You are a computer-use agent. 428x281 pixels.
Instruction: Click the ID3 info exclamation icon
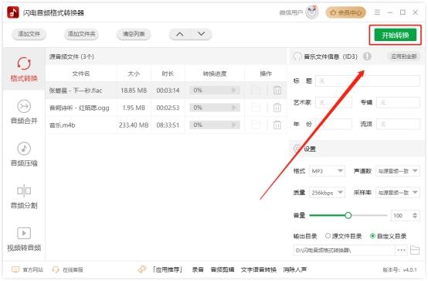click(x=367, y=57)
